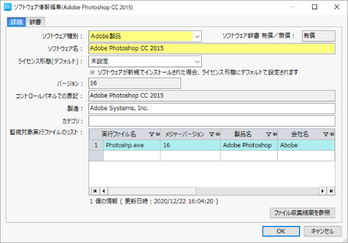Select the 詳細 tab

pos(17,22)
